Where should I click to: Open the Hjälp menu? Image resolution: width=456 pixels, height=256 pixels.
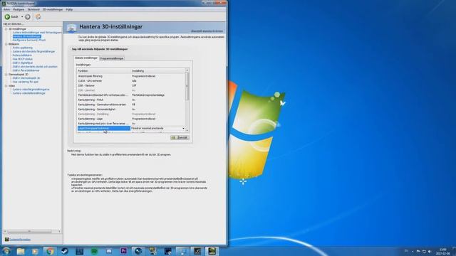coord(69,9)
